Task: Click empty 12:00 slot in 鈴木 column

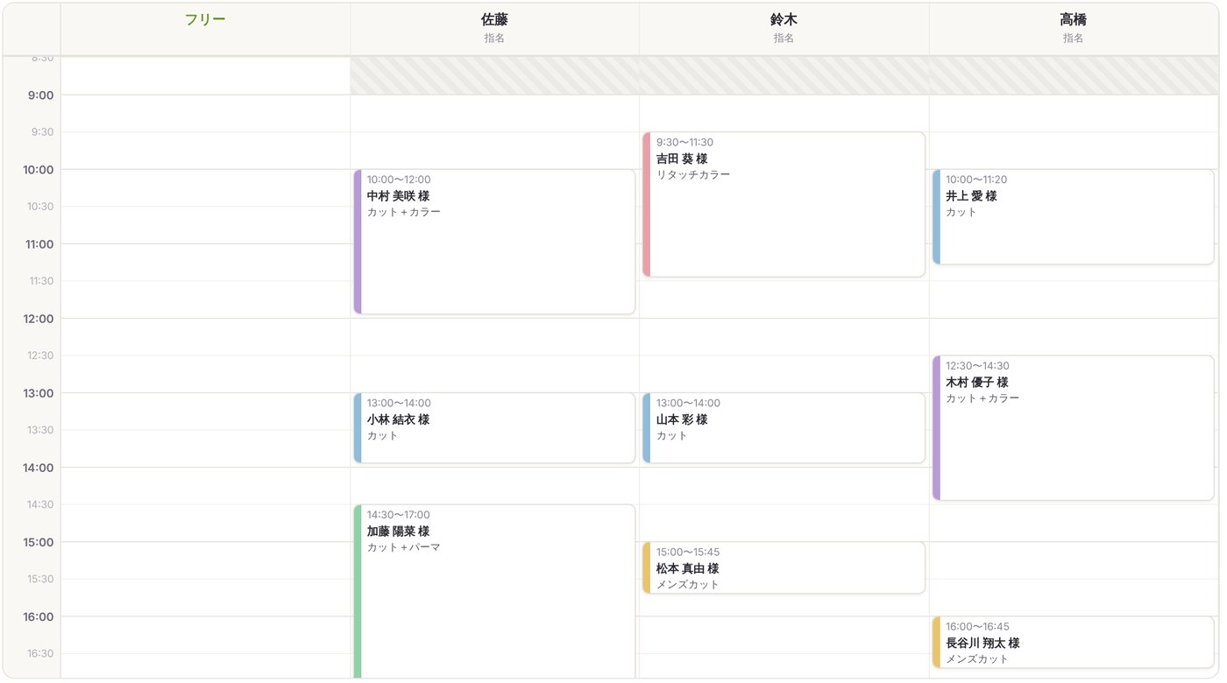Action: pos(784,337)
